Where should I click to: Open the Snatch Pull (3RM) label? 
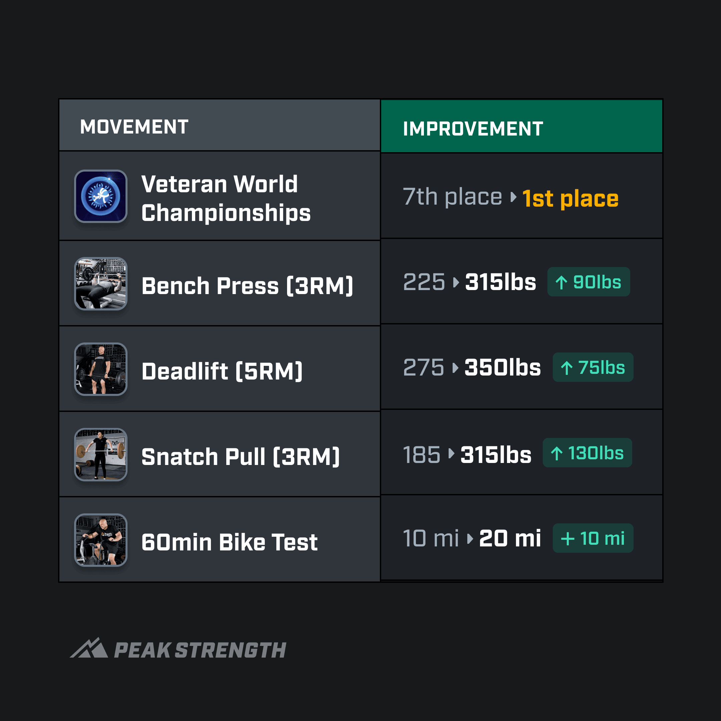[x=241, y=457]
